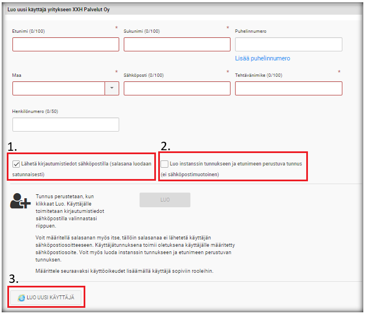Focus the Etunimi text field
The image size is (365, 314).
[x=66, y=45]
